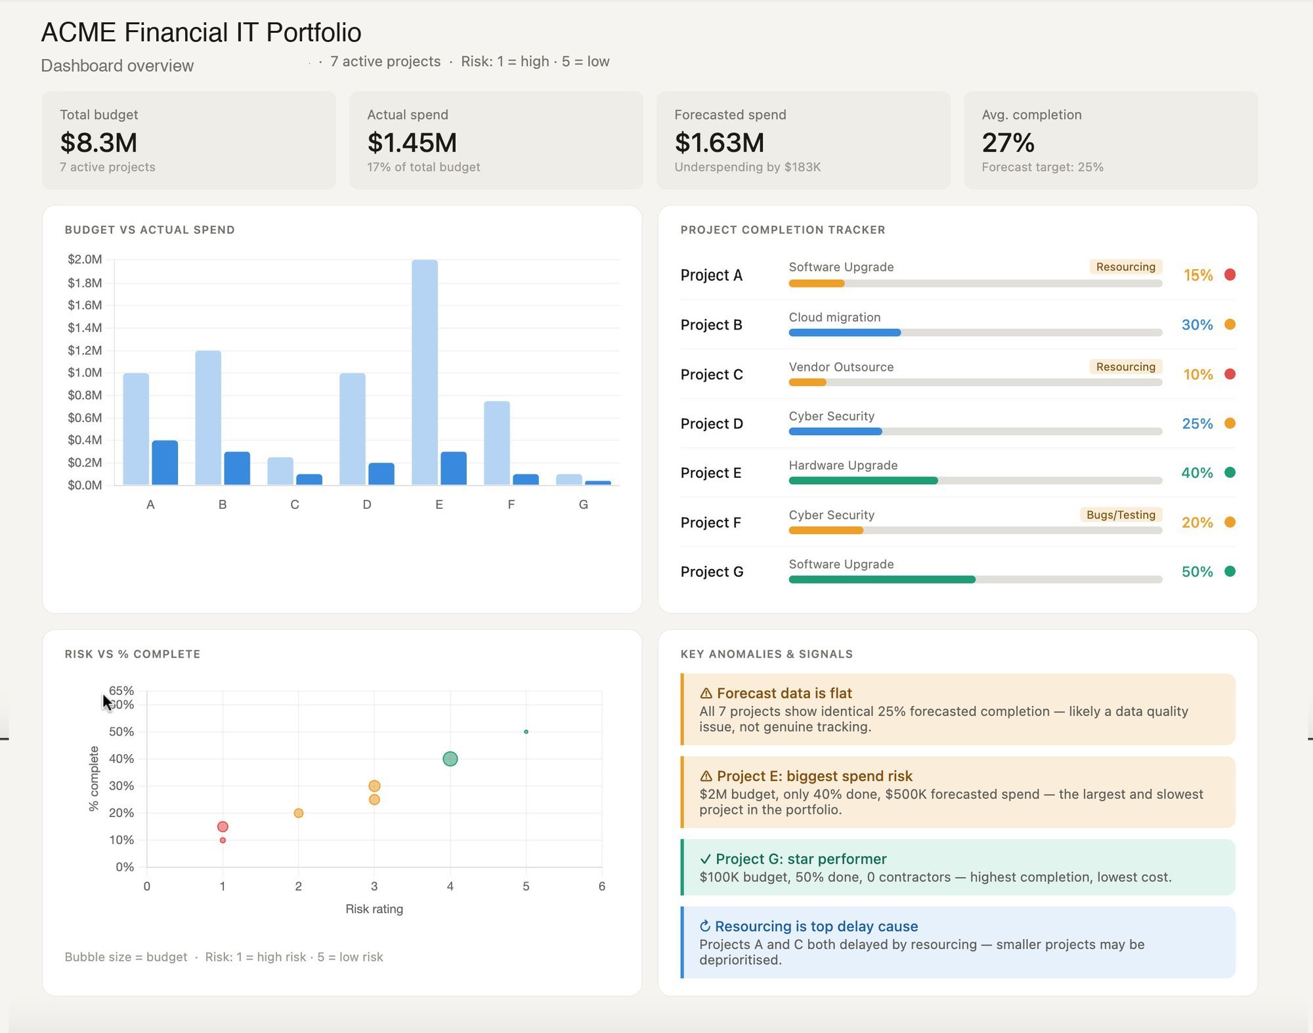This screenshot has width=1313, height=1033.
Task: Click the 'Project F' row label
Action: [710, 523]
